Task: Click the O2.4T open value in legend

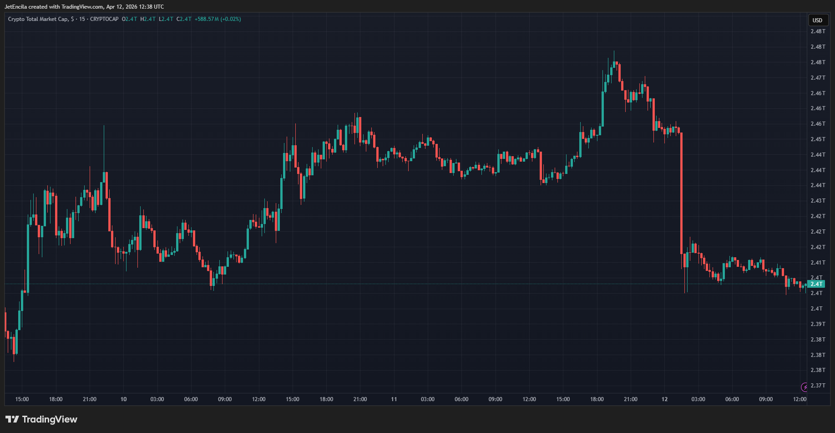Action: [129, 19]
